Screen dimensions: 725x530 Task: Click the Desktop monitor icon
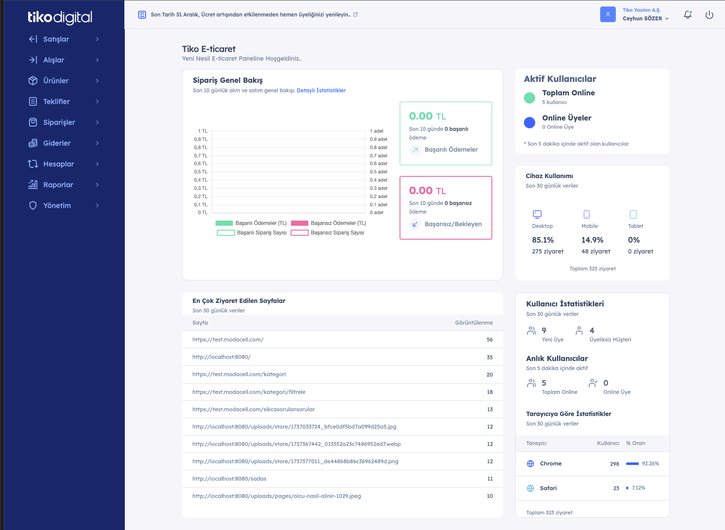[537, 214]
